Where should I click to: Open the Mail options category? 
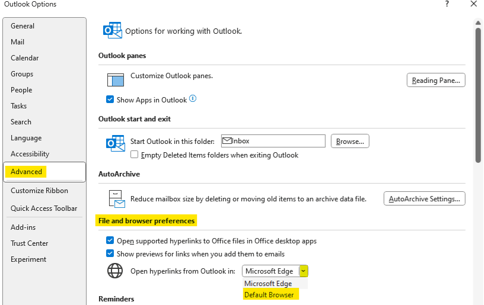(x=17, y=42)
